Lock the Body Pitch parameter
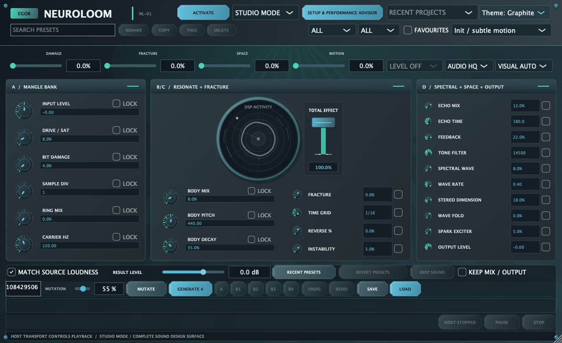The image size is (562, 343). tap(251, 215)
